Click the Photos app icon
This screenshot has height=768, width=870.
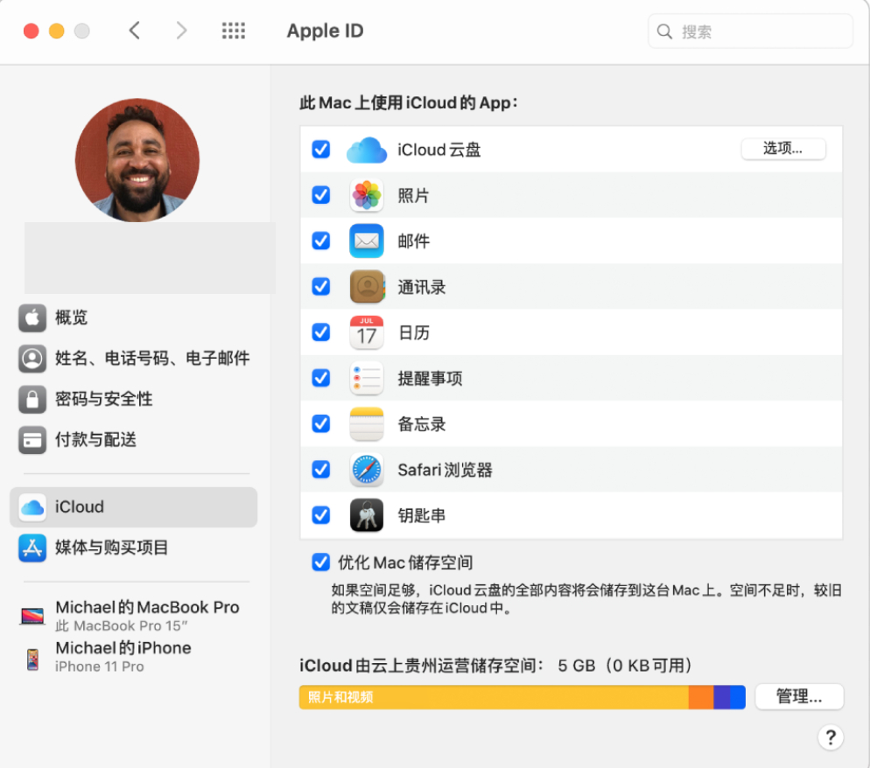(366, 196)
